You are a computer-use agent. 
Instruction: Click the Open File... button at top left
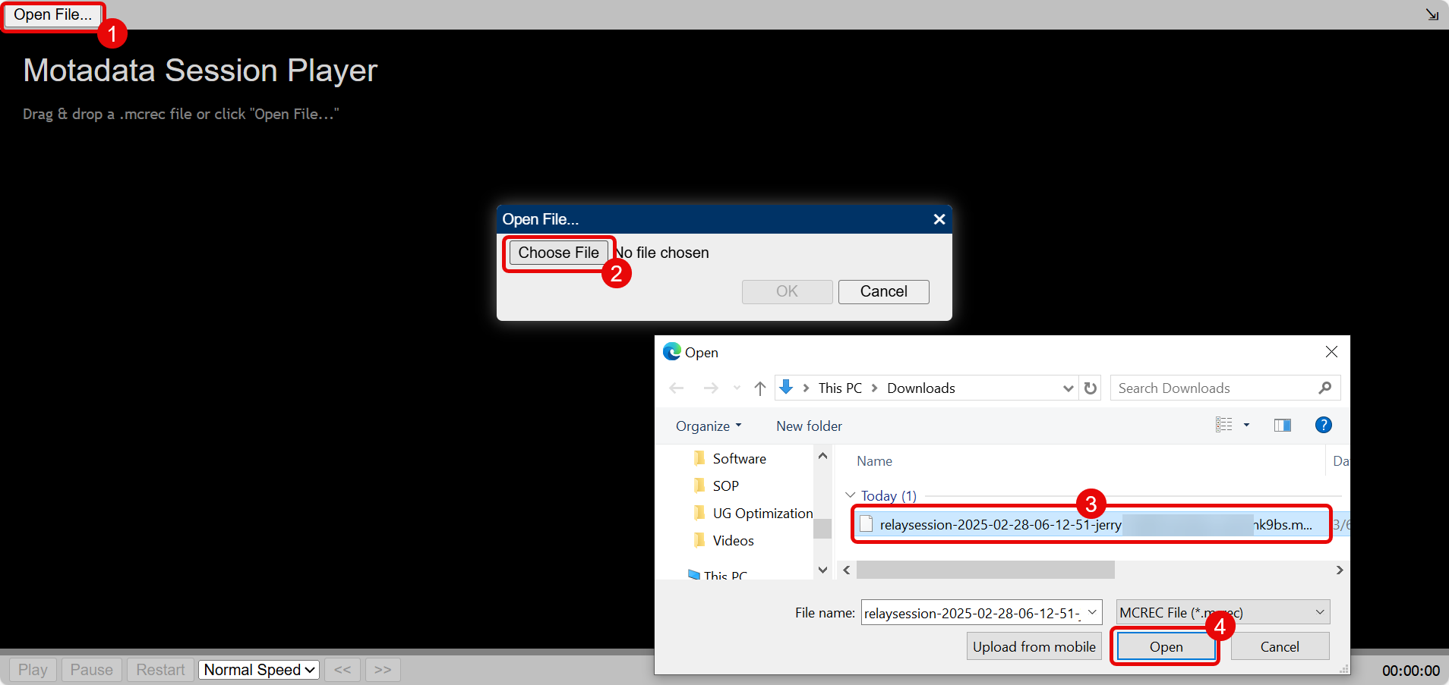tap(52, 15)
